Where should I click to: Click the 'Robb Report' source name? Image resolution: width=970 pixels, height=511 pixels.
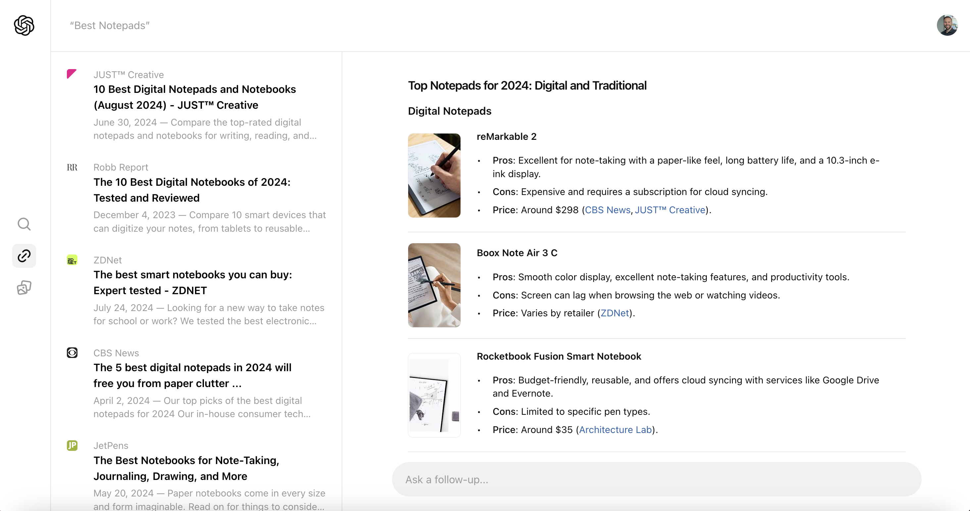click(x=121, y=167)
